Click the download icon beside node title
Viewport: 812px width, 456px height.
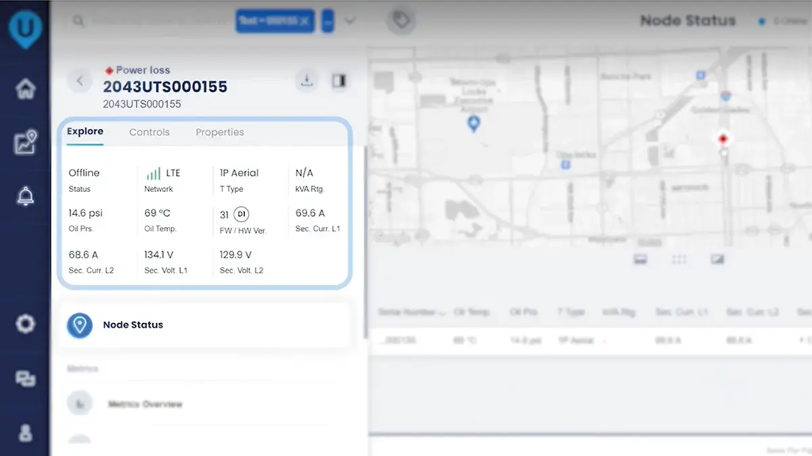307,81
